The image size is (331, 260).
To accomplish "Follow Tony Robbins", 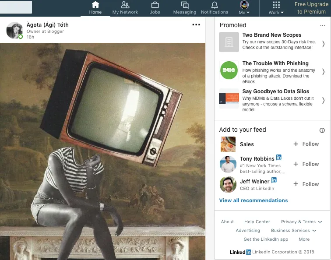I will coord(306,164).
